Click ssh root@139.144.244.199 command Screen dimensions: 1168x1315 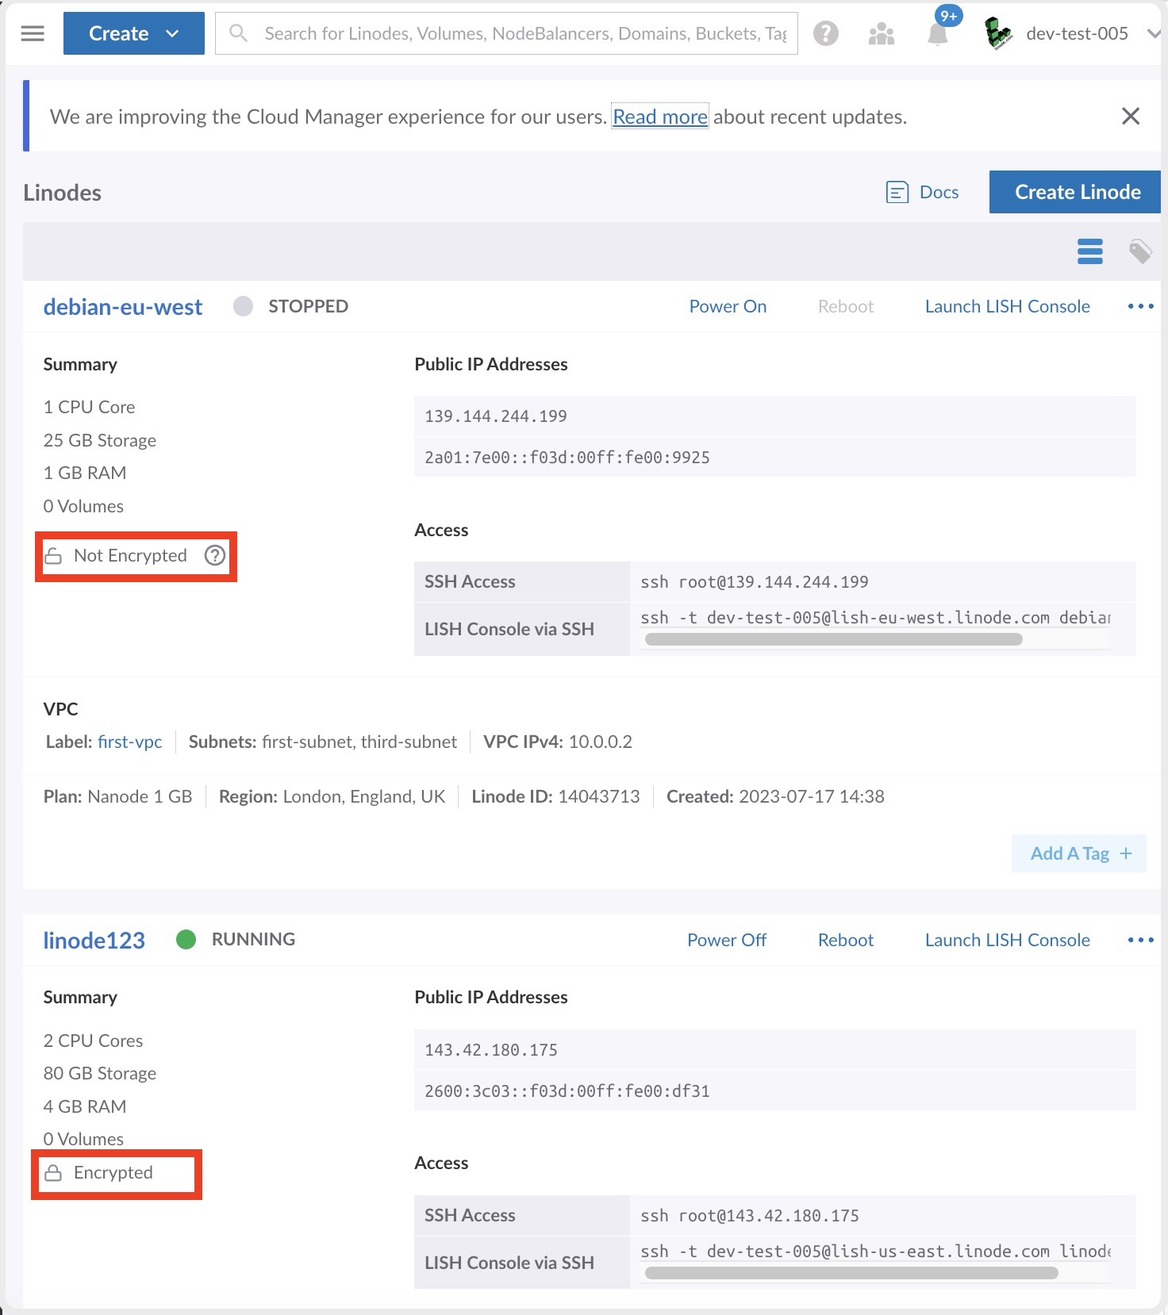pos(755,582)
